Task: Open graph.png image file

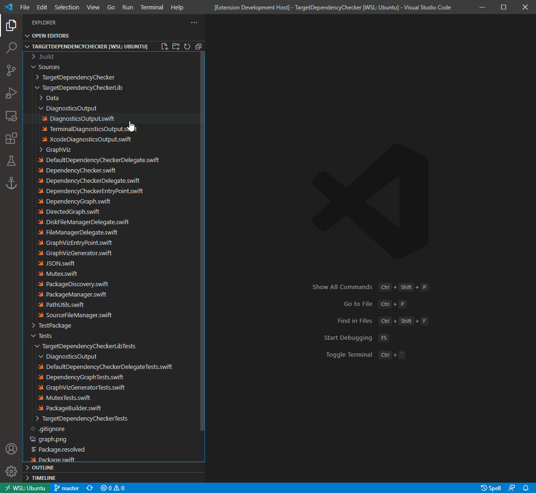Action: click(114, 439)
